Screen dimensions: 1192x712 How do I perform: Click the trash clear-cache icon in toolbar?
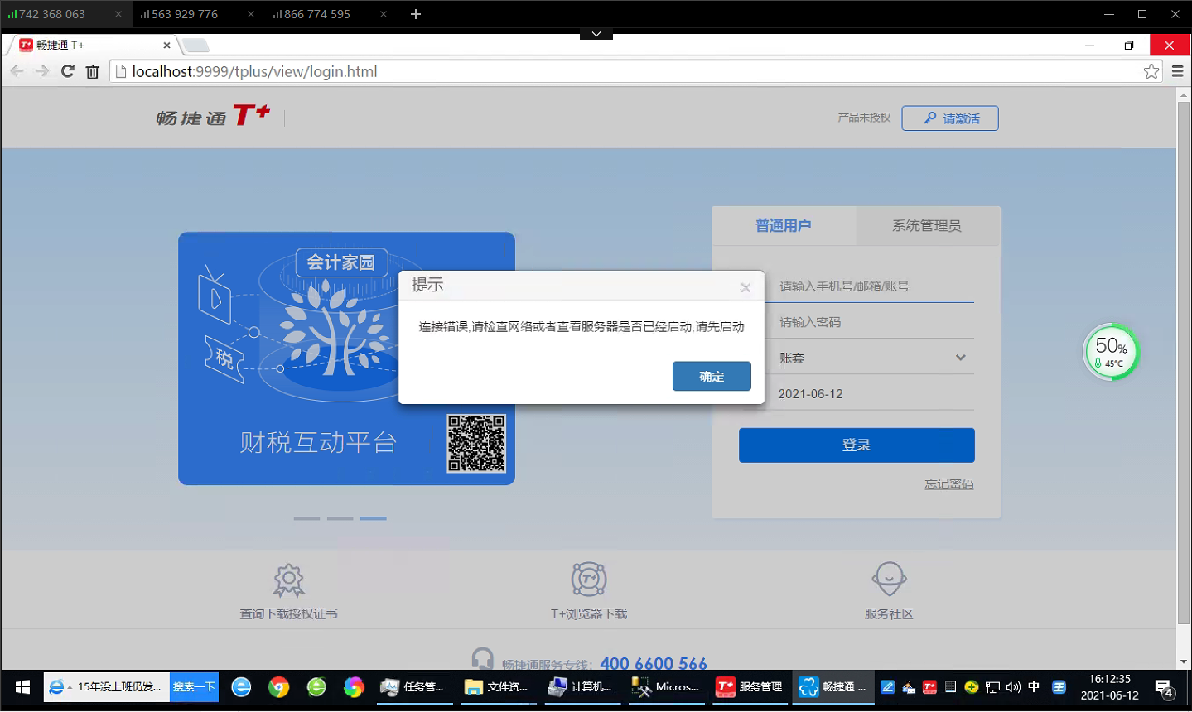93,72
